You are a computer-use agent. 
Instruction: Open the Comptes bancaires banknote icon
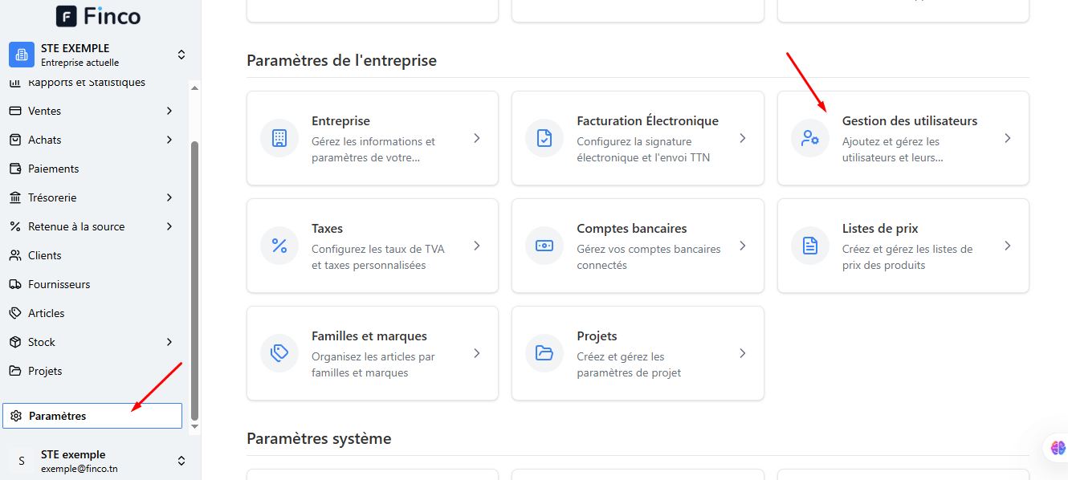(x=544, y=246)
